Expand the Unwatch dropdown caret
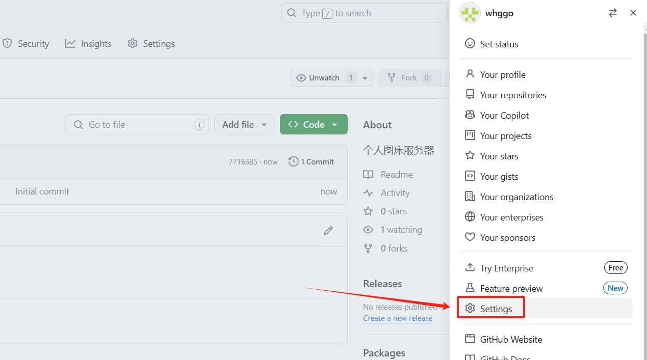This screenshot has height=360, width=647. 365,78
